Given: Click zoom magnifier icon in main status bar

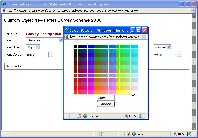Looking at the screenshot, I should click(x=175, y=134).
